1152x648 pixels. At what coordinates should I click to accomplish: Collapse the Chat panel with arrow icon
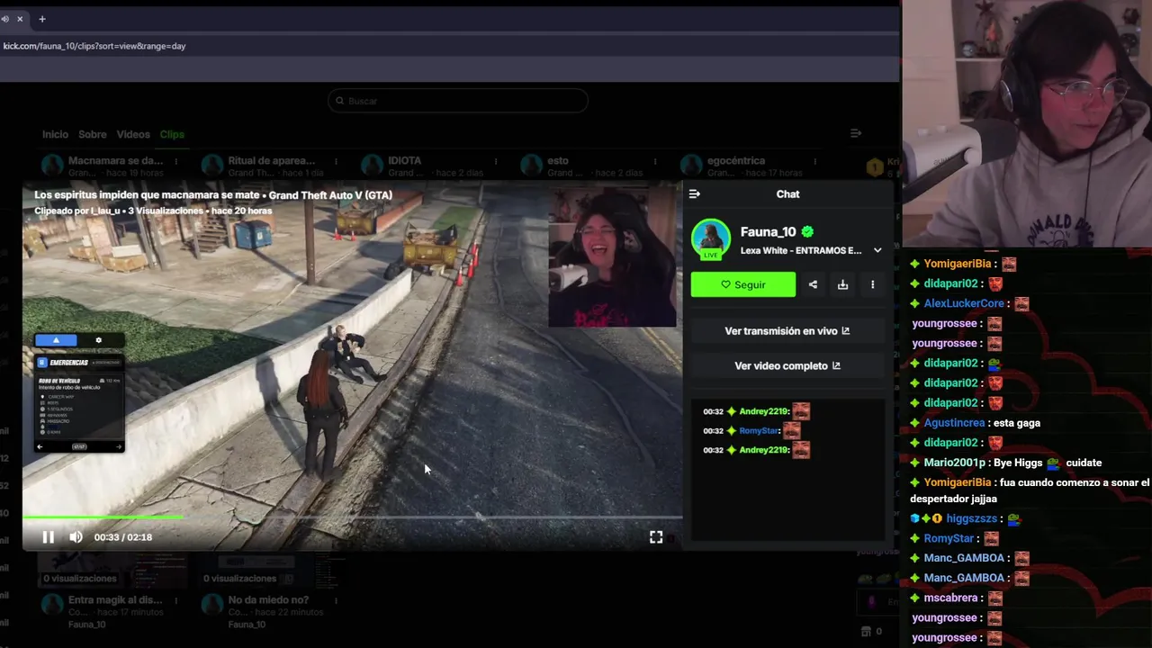694,193
